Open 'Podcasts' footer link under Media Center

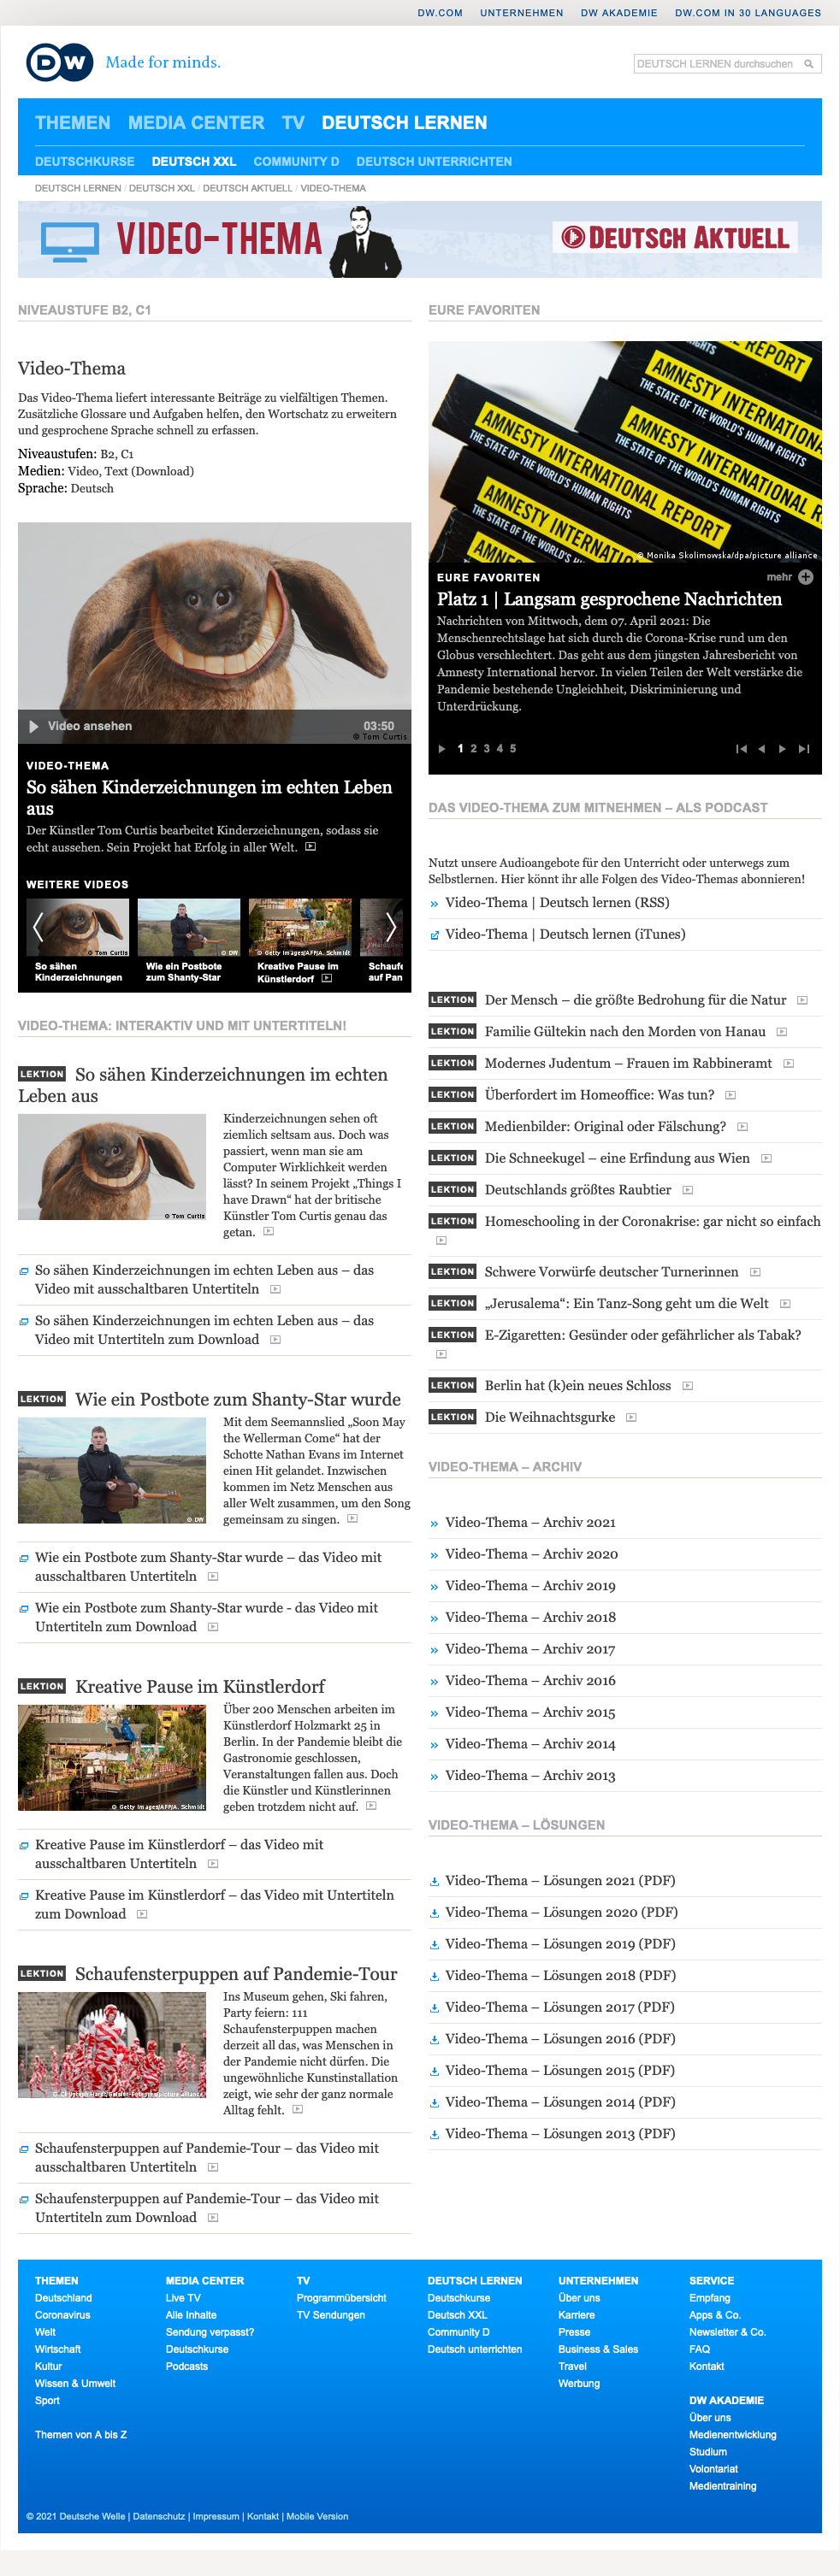click(187, 2366)
